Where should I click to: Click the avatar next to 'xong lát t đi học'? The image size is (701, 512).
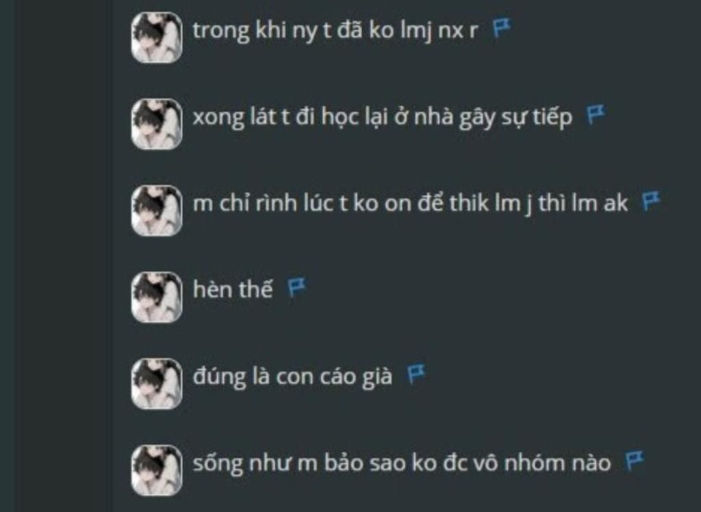tap(157, 124)
